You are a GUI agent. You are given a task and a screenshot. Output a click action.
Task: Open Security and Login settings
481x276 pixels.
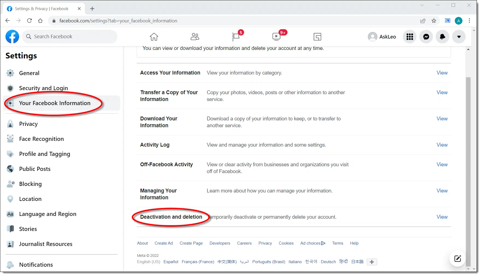click(x=61, y=88)
